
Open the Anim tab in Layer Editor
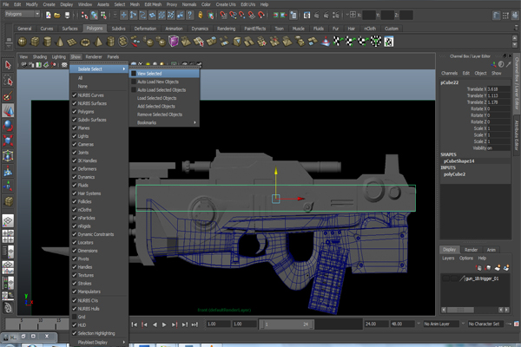click(491, 250)
